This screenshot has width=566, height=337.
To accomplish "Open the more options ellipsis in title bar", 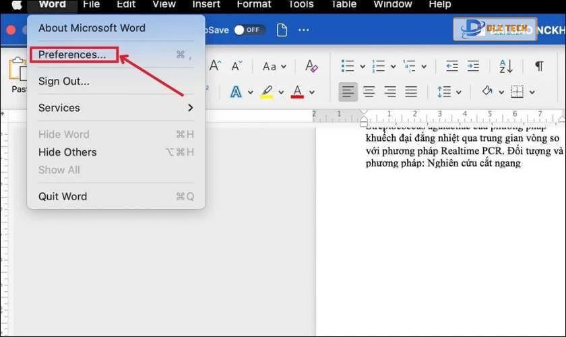I will click(x=304, y=30).
